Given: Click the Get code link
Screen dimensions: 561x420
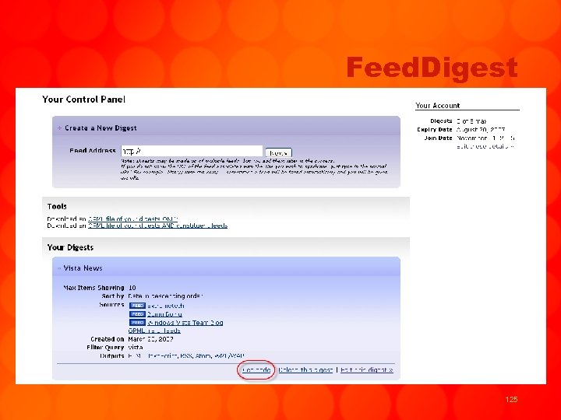Looking at the screenshot, I should 256,370.
